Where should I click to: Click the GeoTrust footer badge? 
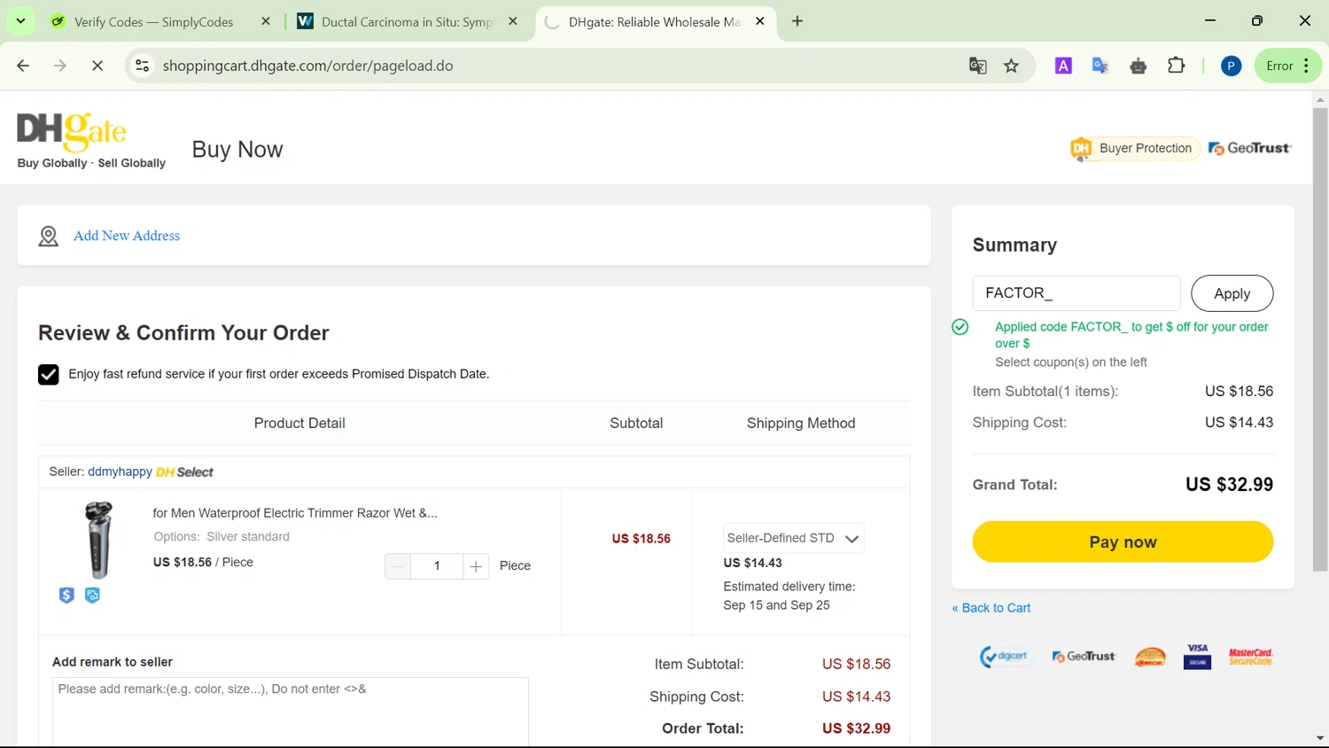click(x=1083, y=657)
